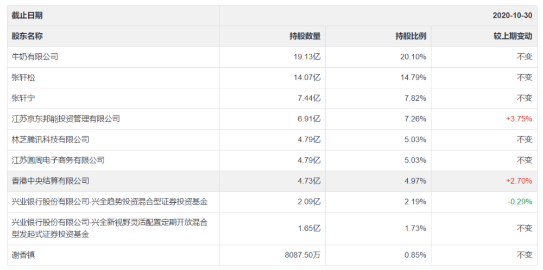Open 林芝腾讯科技有限公司 entry

pos(50,140)
